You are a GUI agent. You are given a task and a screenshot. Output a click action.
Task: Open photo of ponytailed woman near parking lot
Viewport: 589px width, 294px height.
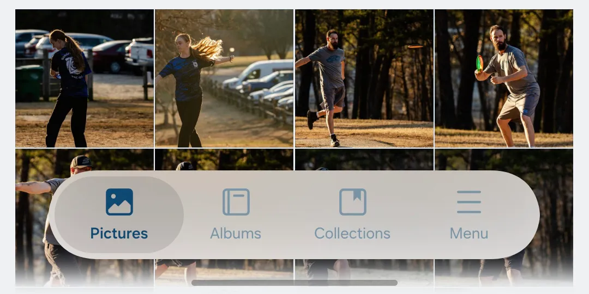point(85,78)
